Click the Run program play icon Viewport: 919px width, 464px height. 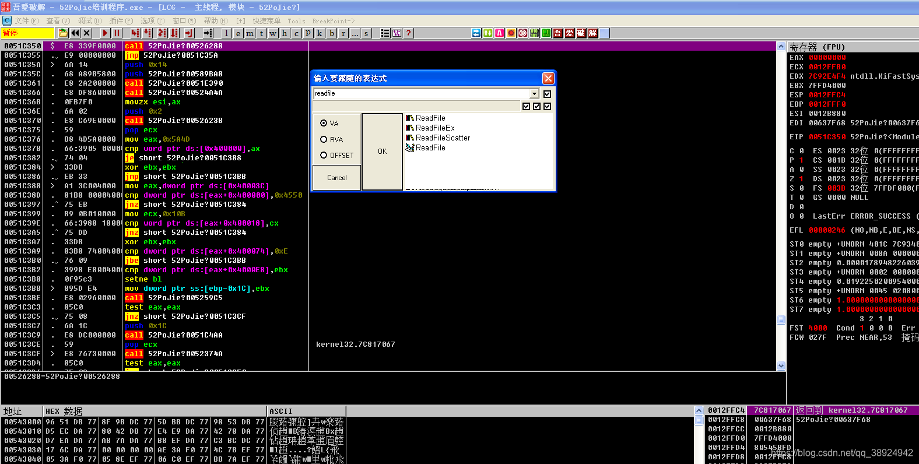(x=105, y=33)
